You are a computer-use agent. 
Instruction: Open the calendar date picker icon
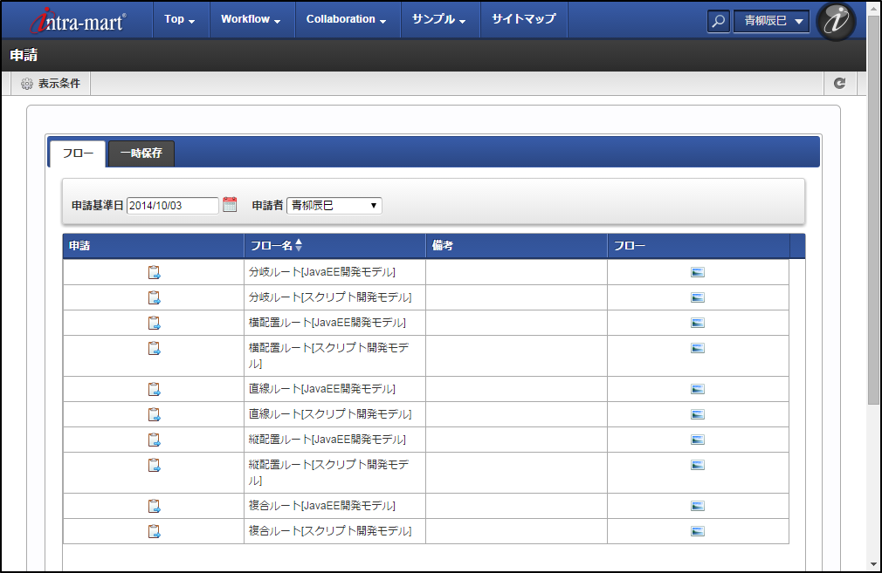[x=230, y=205]
